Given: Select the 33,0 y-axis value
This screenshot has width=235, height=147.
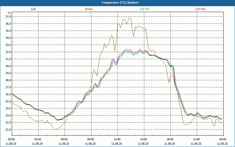Looking at the screenshot, I should point(9,45).
